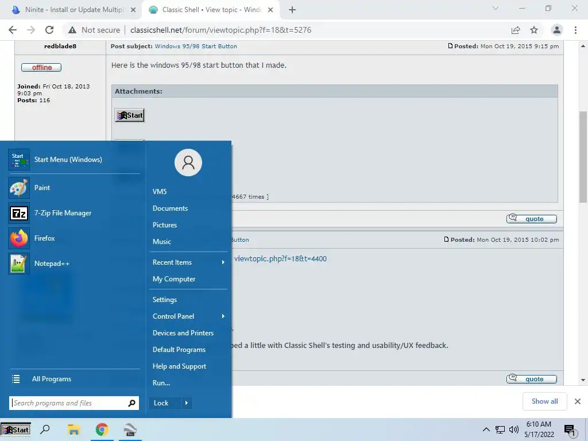Click the scrollbar down arrow
Viewport: 588px width, 441px height.
[x=583, y=380]
